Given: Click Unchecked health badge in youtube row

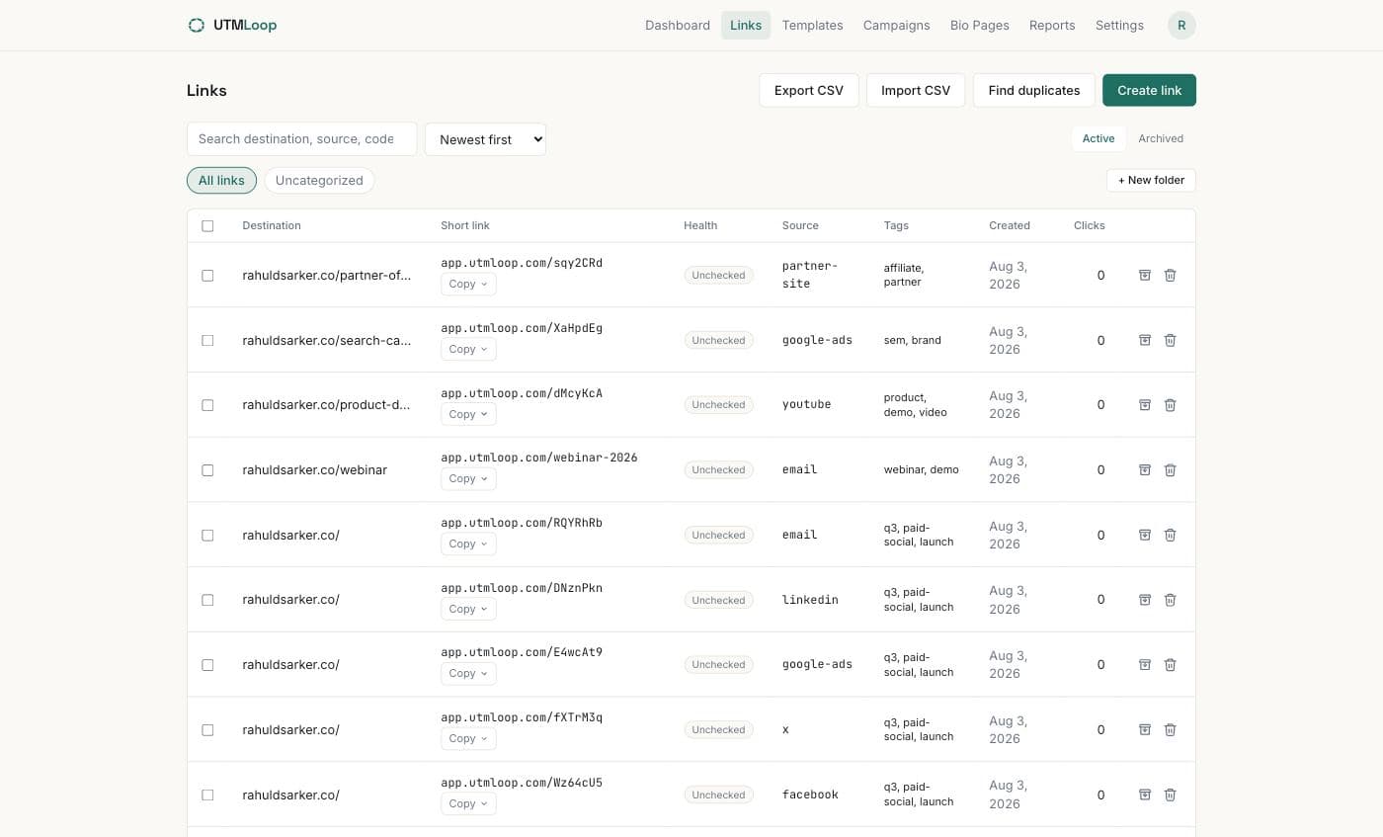Looking at the screenshot, I should point(718,404).
